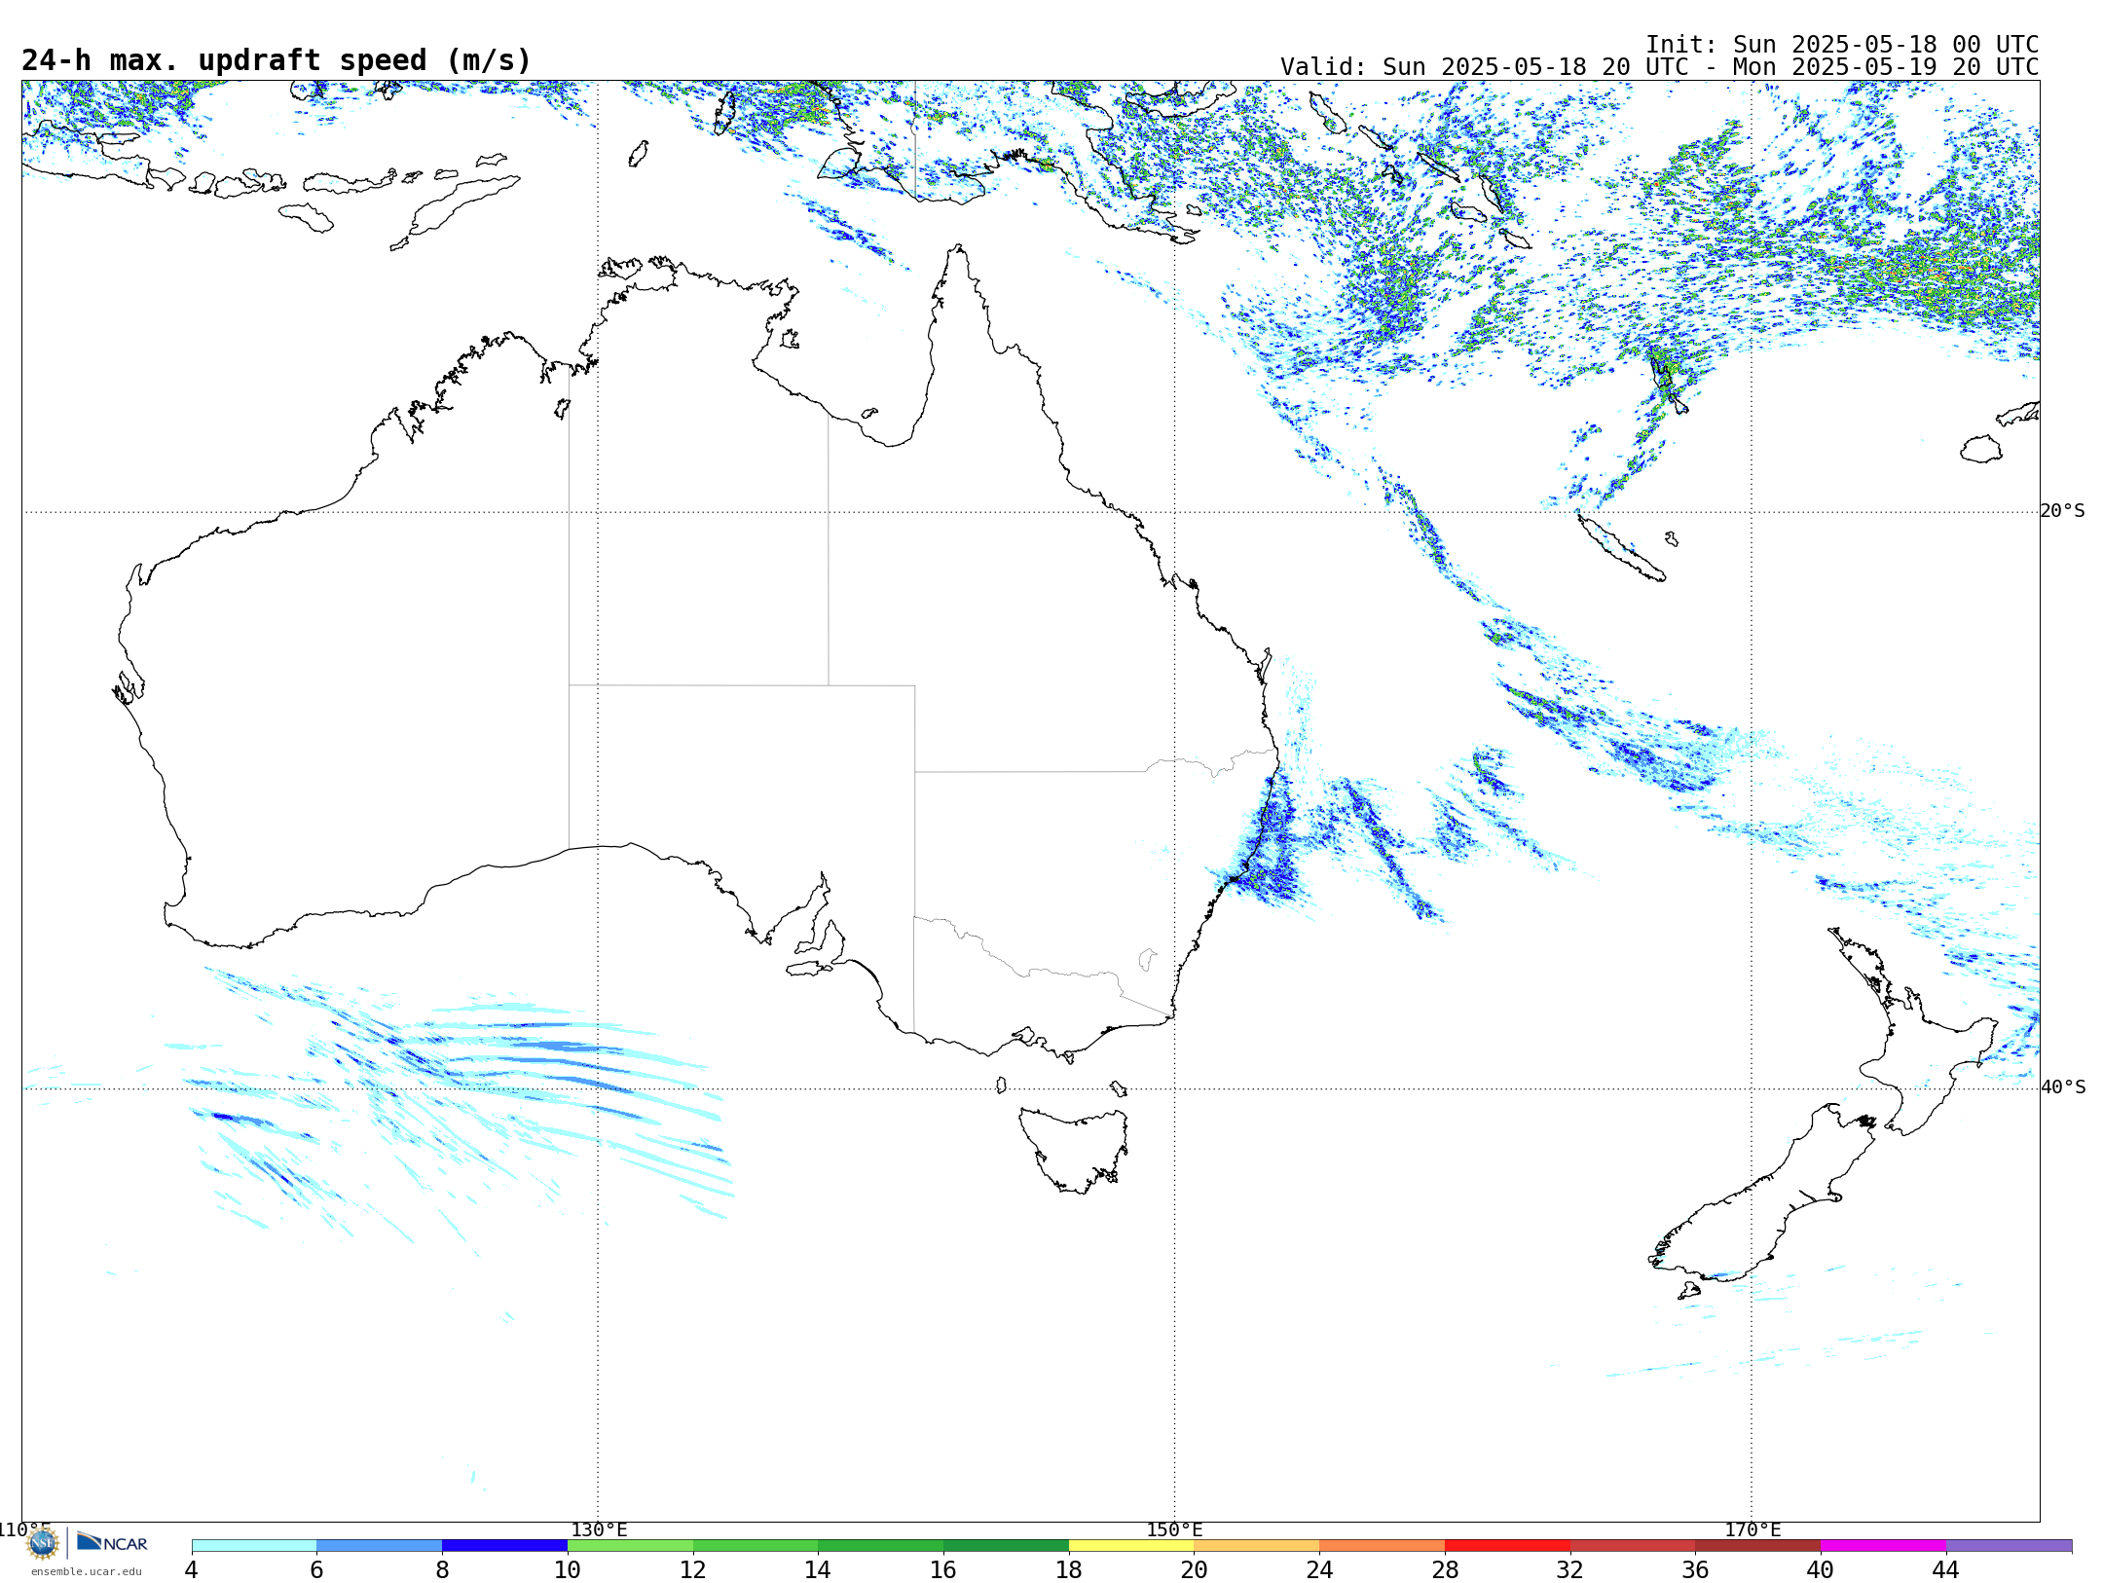Click colorbar tick label "18"
The image size is (2103, 1583).
pyautogui.click(x=1069, y=1570)
